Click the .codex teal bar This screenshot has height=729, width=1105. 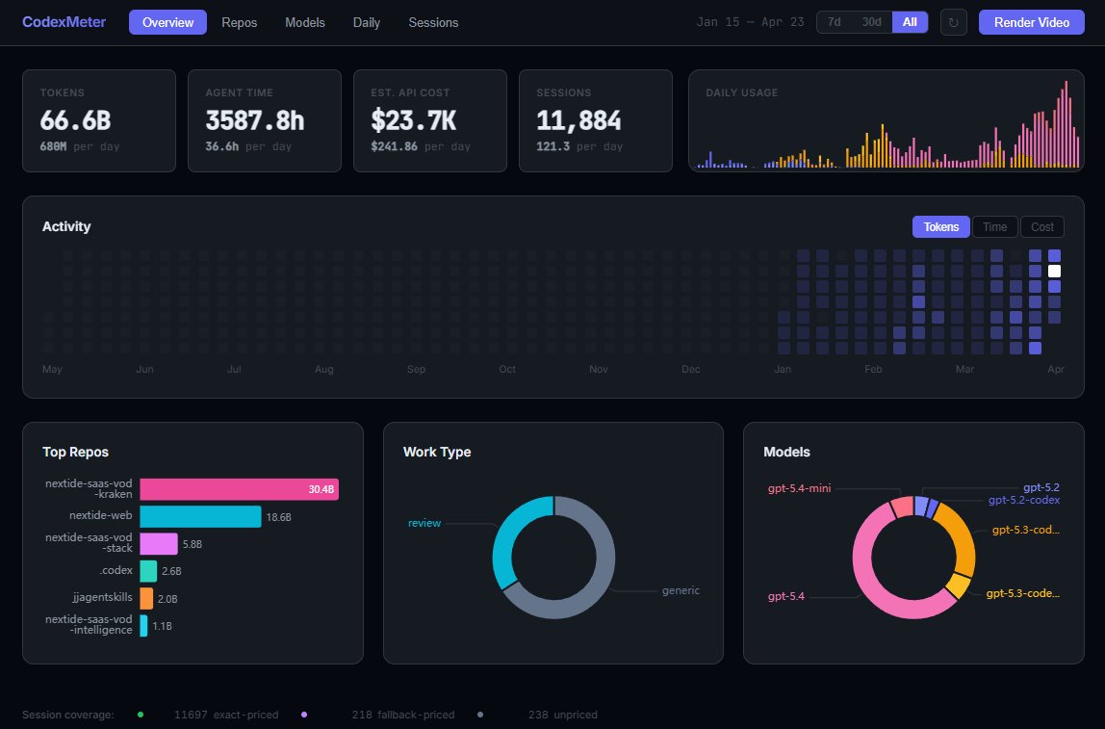point(148,571)
